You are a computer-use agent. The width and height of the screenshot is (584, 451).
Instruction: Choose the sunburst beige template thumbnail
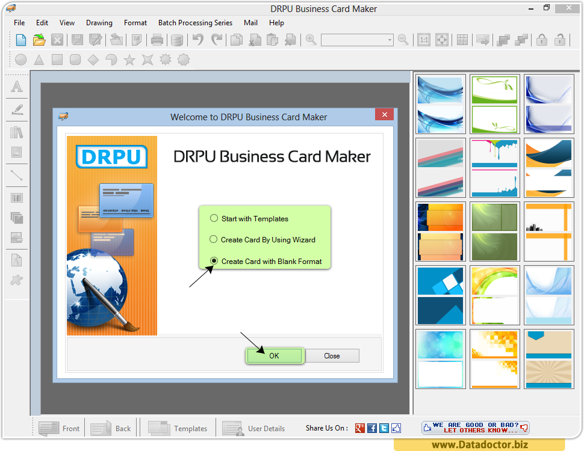pyautogui.click(x=548, y=360)
